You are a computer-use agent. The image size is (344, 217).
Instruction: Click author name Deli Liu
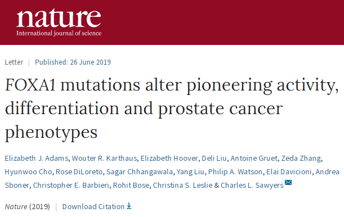[x=214, y=158]
